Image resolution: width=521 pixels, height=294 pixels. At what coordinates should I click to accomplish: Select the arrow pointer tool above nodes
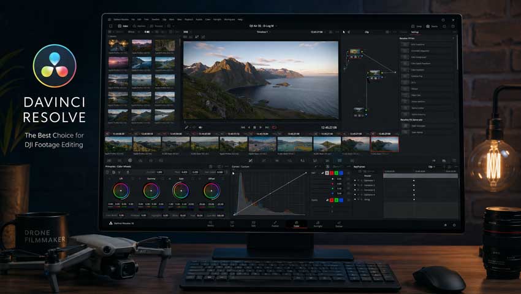[x=344, y=32]
